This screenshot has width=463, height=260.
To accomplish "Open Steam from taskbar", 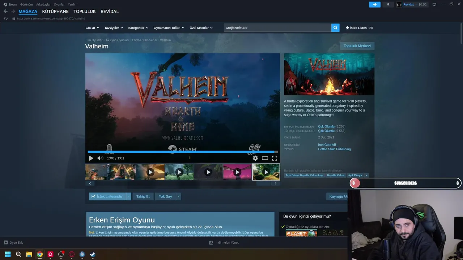I will pyautogui.click(x=93, y=254).
